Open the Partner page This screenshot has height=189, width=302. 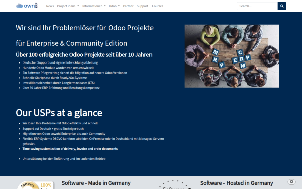pos(128,6)
